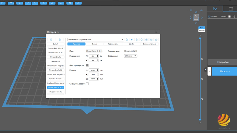Click the left arrow beside the view cube
The height and width of the screenshot is (133, 237).
(191, 18)
